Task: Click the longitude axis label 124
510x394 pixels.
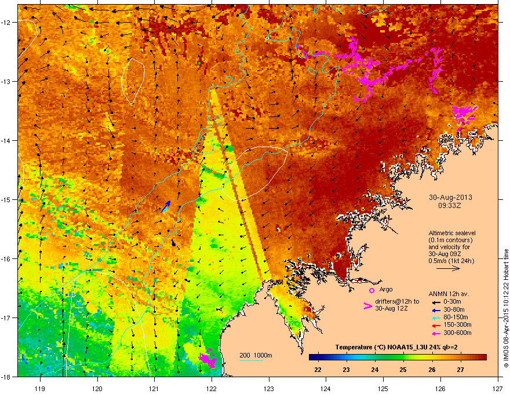Action: [326, 388]
